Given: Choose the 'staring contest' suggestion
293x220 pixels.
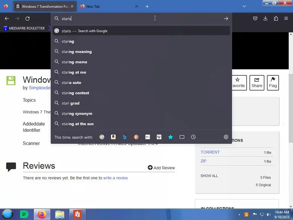Looking at the screenshot, I should [141, 93].
